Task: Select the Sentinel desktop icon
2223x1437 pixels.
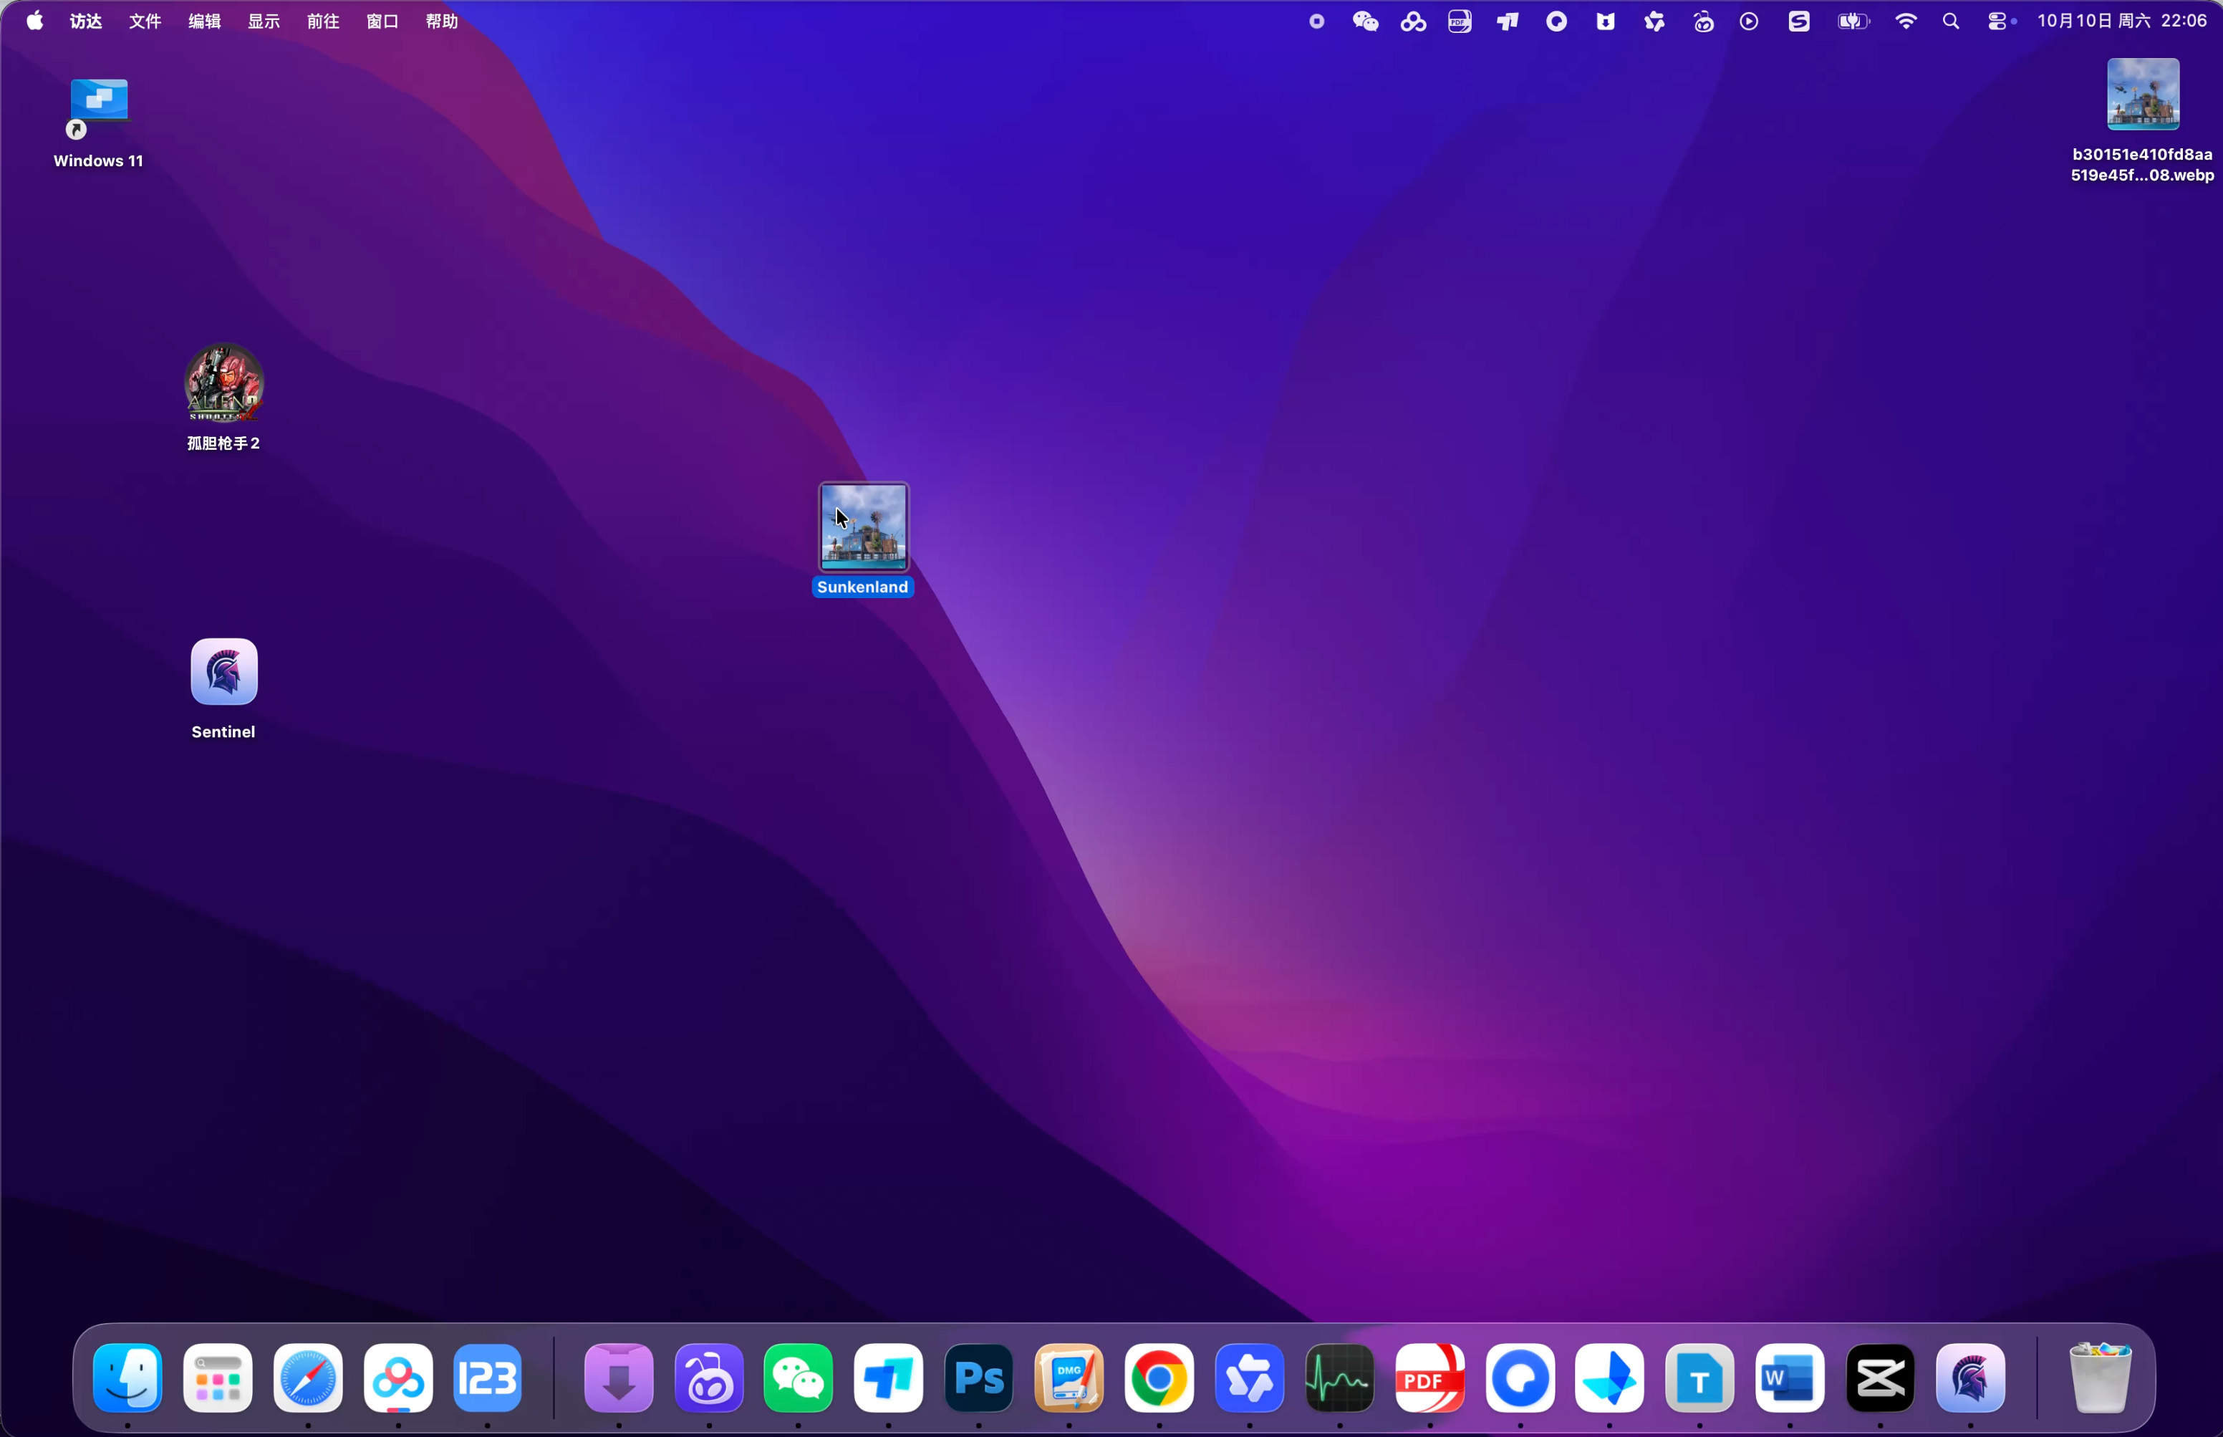Action: tap(224, 672)
